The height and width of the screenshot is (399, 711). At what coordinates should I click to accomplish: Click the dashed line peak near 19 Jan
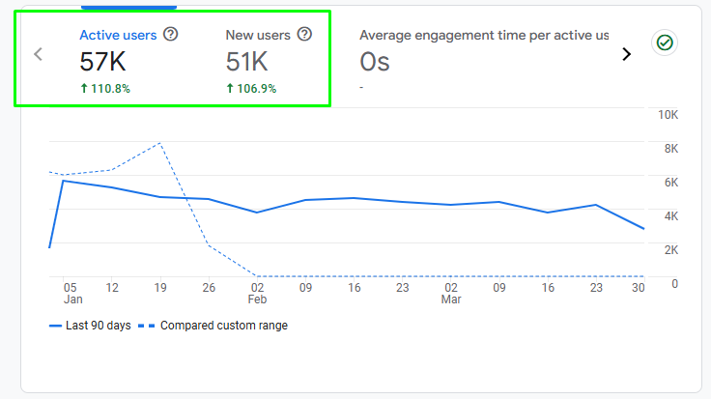[159, 143]
